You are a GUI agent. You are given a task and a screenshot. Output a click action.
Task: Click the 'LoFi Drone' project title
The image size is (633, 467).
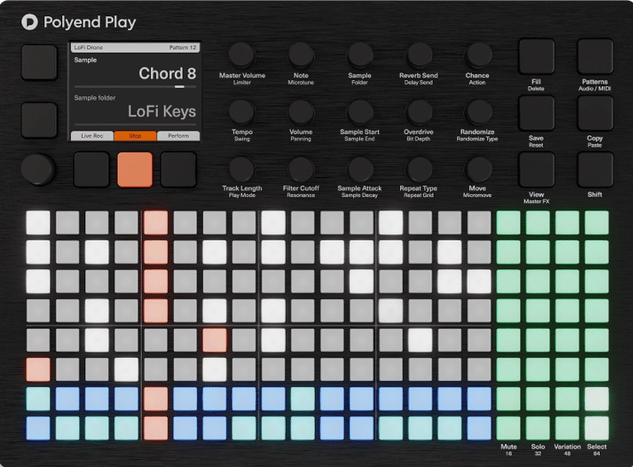click(x=89, y=48)
